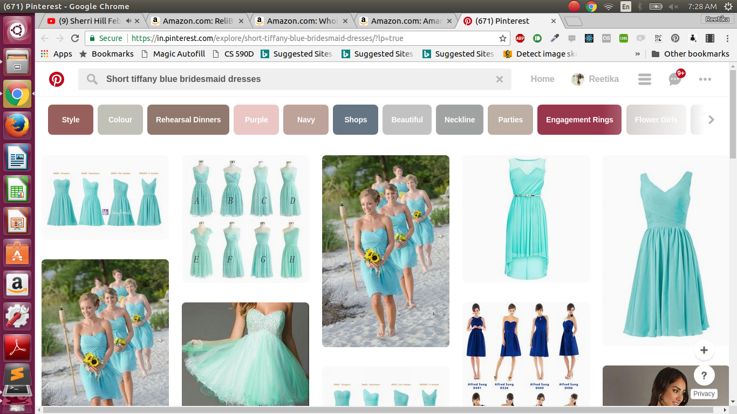The image size is (737, 414).
Task: Open the PDF reader from dock
Action: pyautogui.click(x=17, y=347)
